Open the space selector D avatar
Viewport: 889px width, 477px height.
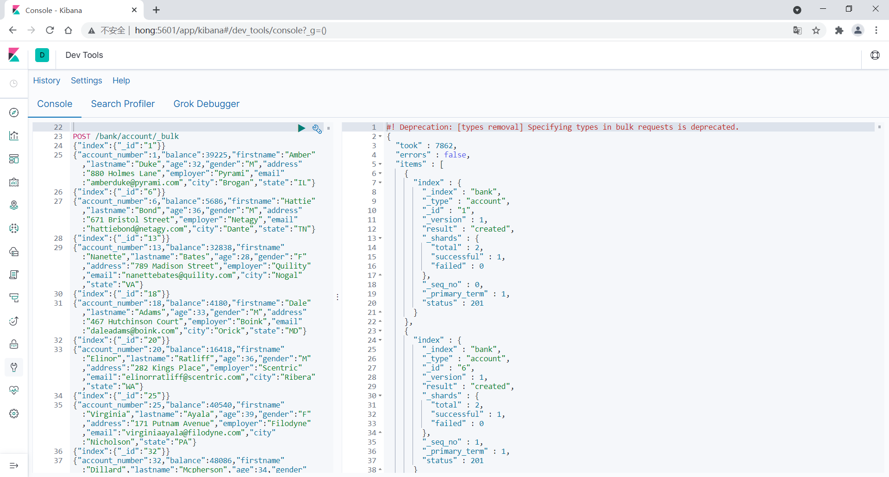(x=42, y=55)
